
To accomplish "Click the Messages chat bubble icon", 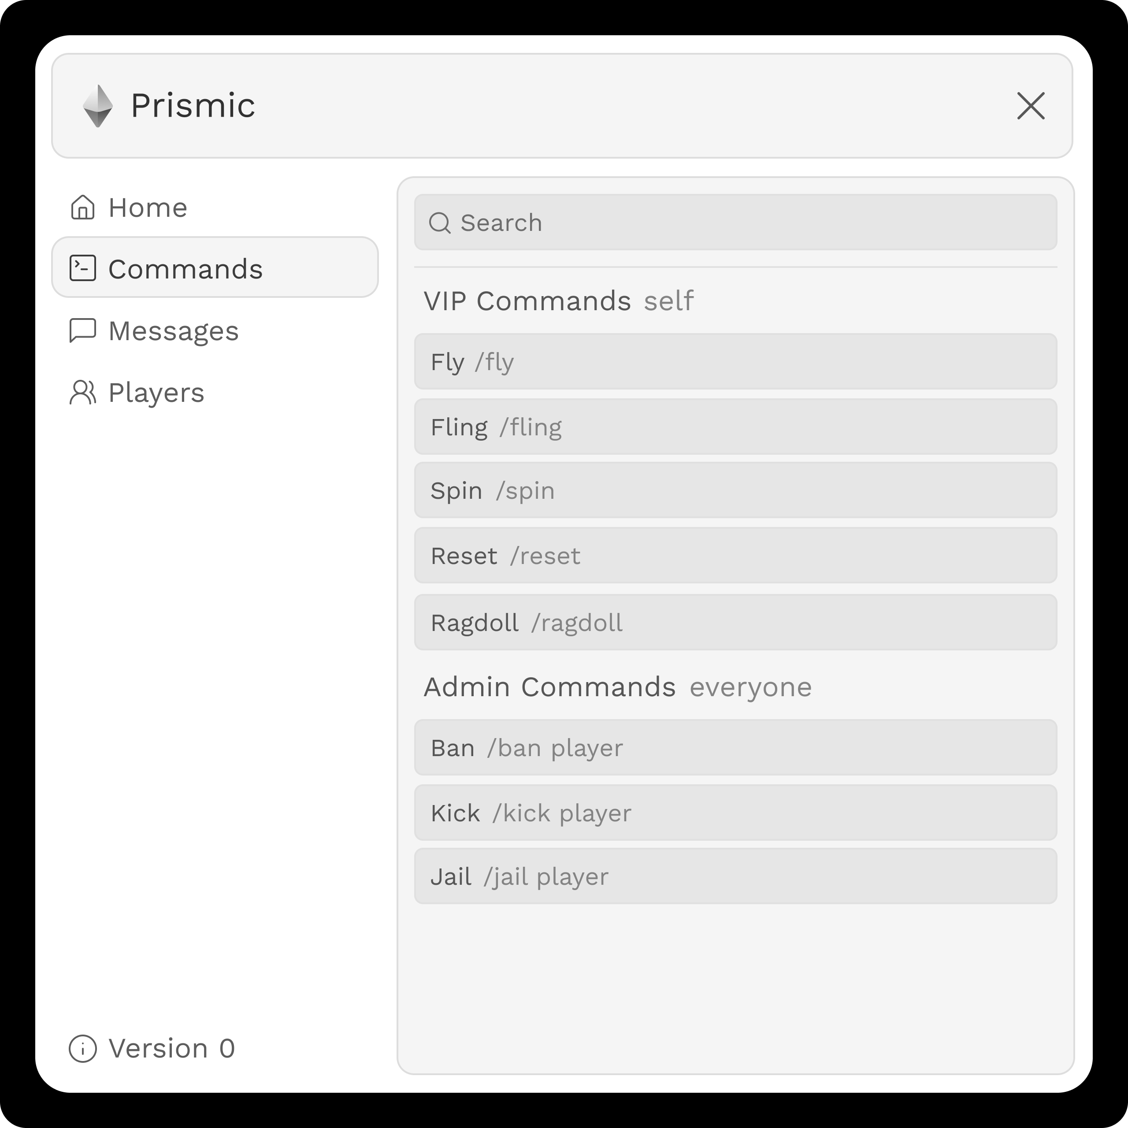I will pyautogui.click(x=82, y=330).
